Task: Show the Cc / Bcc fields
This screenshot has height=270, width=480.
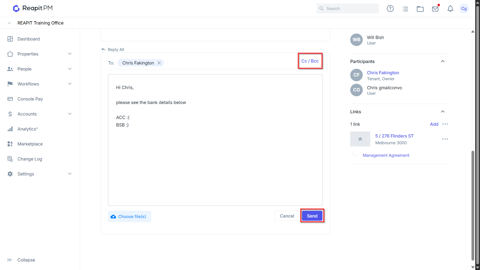Action: (x=310, y=61)
